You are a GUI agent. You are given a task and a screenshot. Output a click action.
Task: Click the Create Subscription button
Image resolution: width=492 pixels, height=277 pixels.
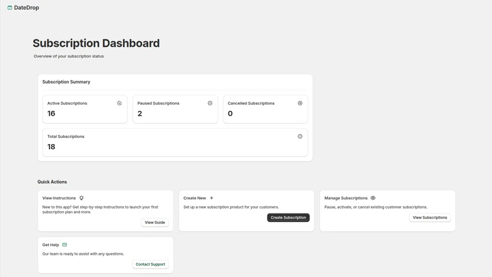288,217
